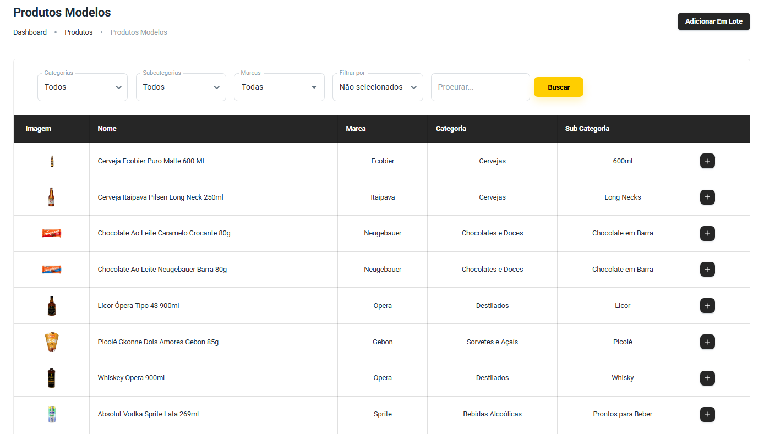
Task: Open the Categorias dropdown
Action: coord(83,87)
